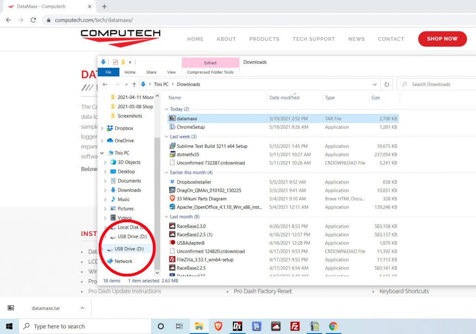
Task: Select the USBAdapter8 application file
Action: [x=283, y=243]
